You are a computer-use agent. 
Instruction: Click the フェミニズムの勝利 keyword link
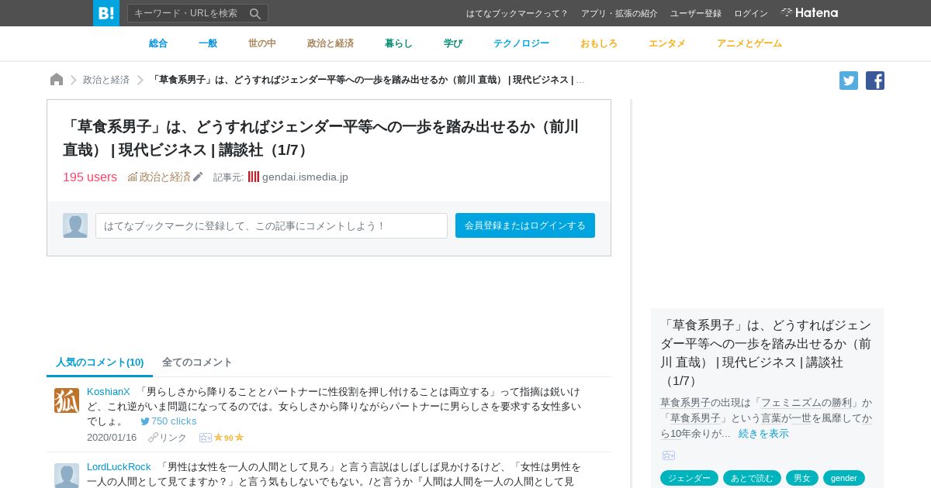(x=806, y=402)
